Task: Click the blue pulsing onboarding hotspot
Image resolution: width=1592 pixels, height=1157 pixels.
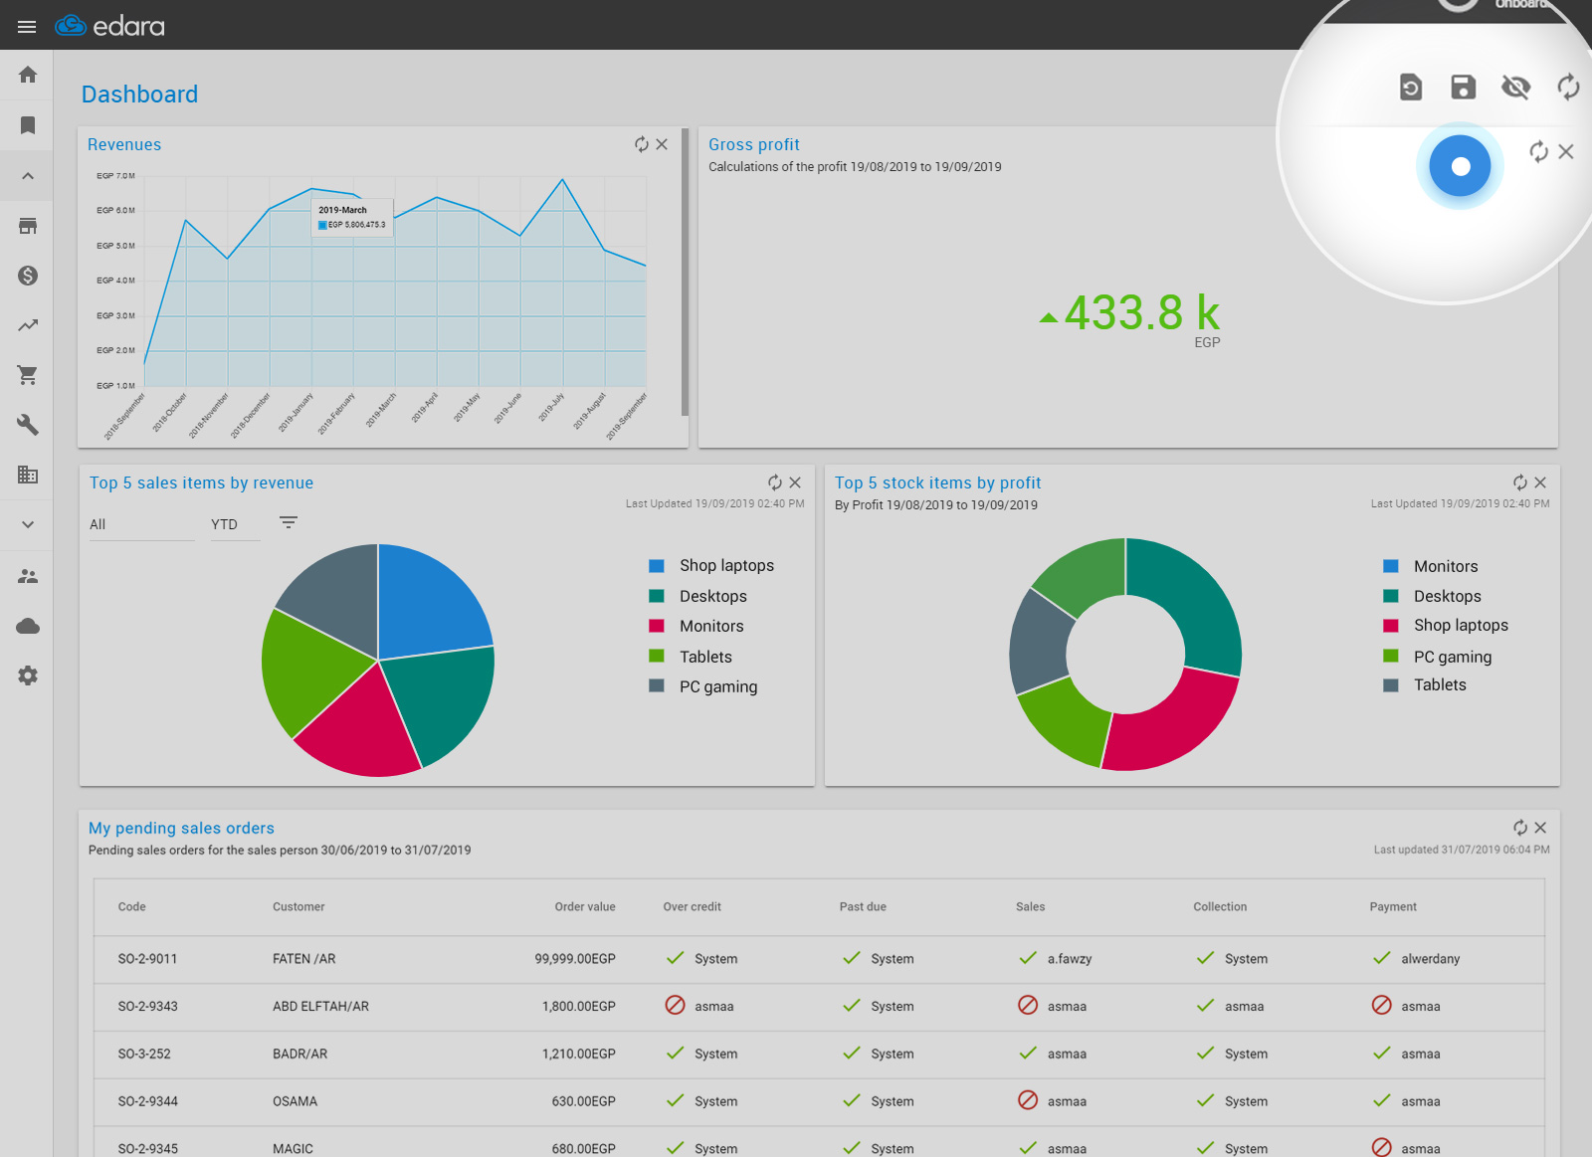Action: (x=1460, y=166)
